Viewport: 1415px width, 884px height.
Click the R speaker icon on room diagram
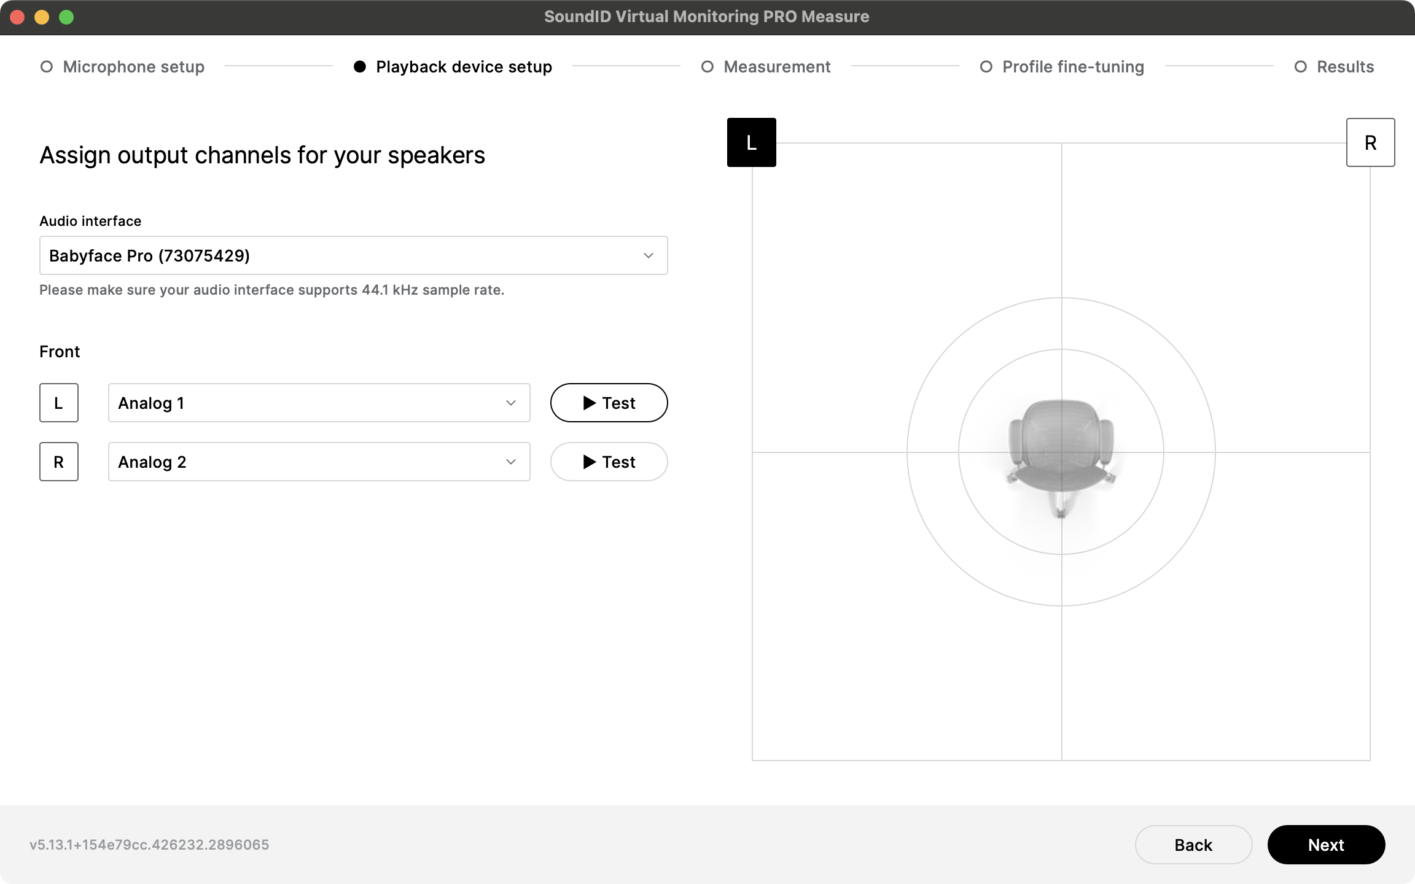pyautogui.click(x=1370, y=142)
